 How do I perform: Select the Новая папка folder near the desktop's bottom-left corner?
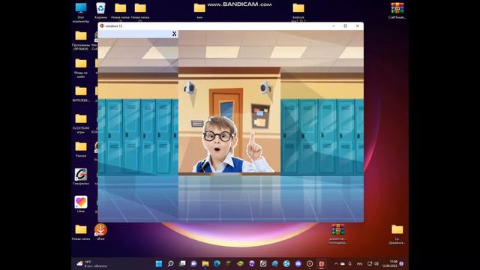point(81,232)
